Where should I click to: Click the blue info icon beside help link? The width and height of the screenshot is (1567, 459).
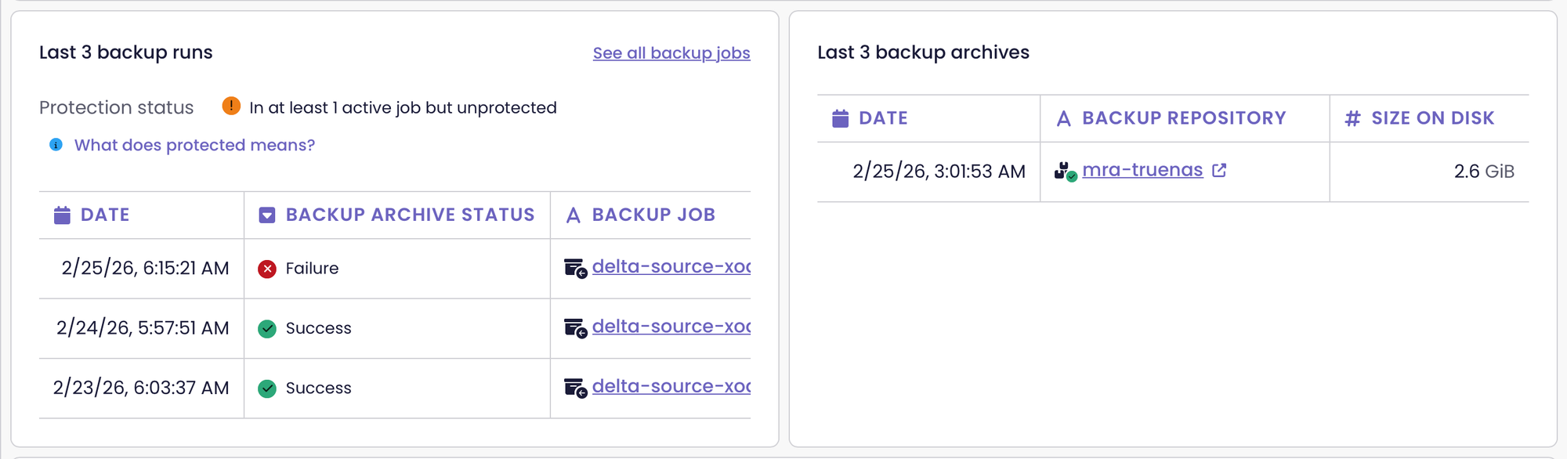(x=56, y=145)
